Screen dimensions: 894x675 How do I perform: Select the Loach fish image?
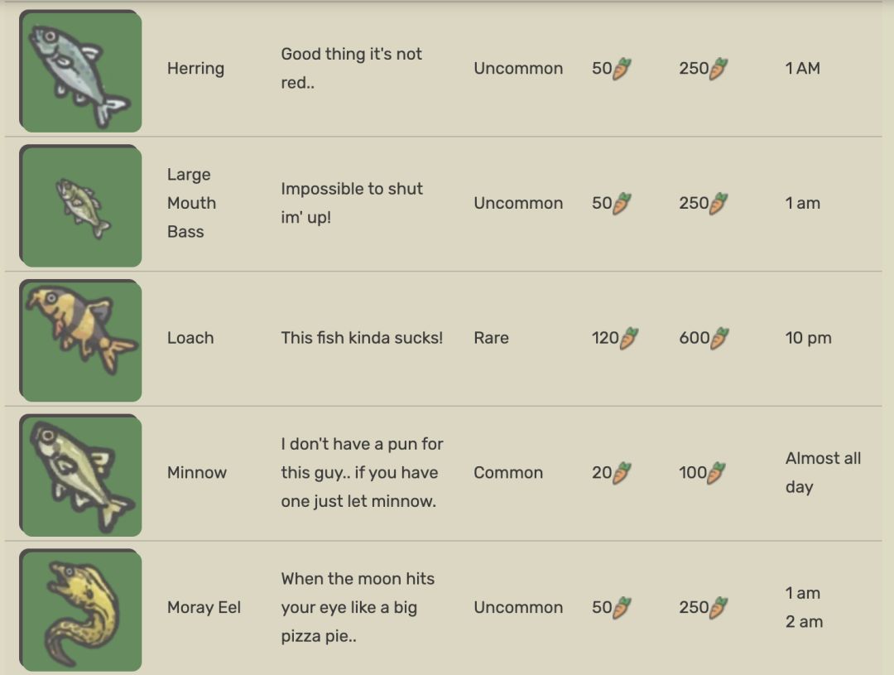(80, 340)
